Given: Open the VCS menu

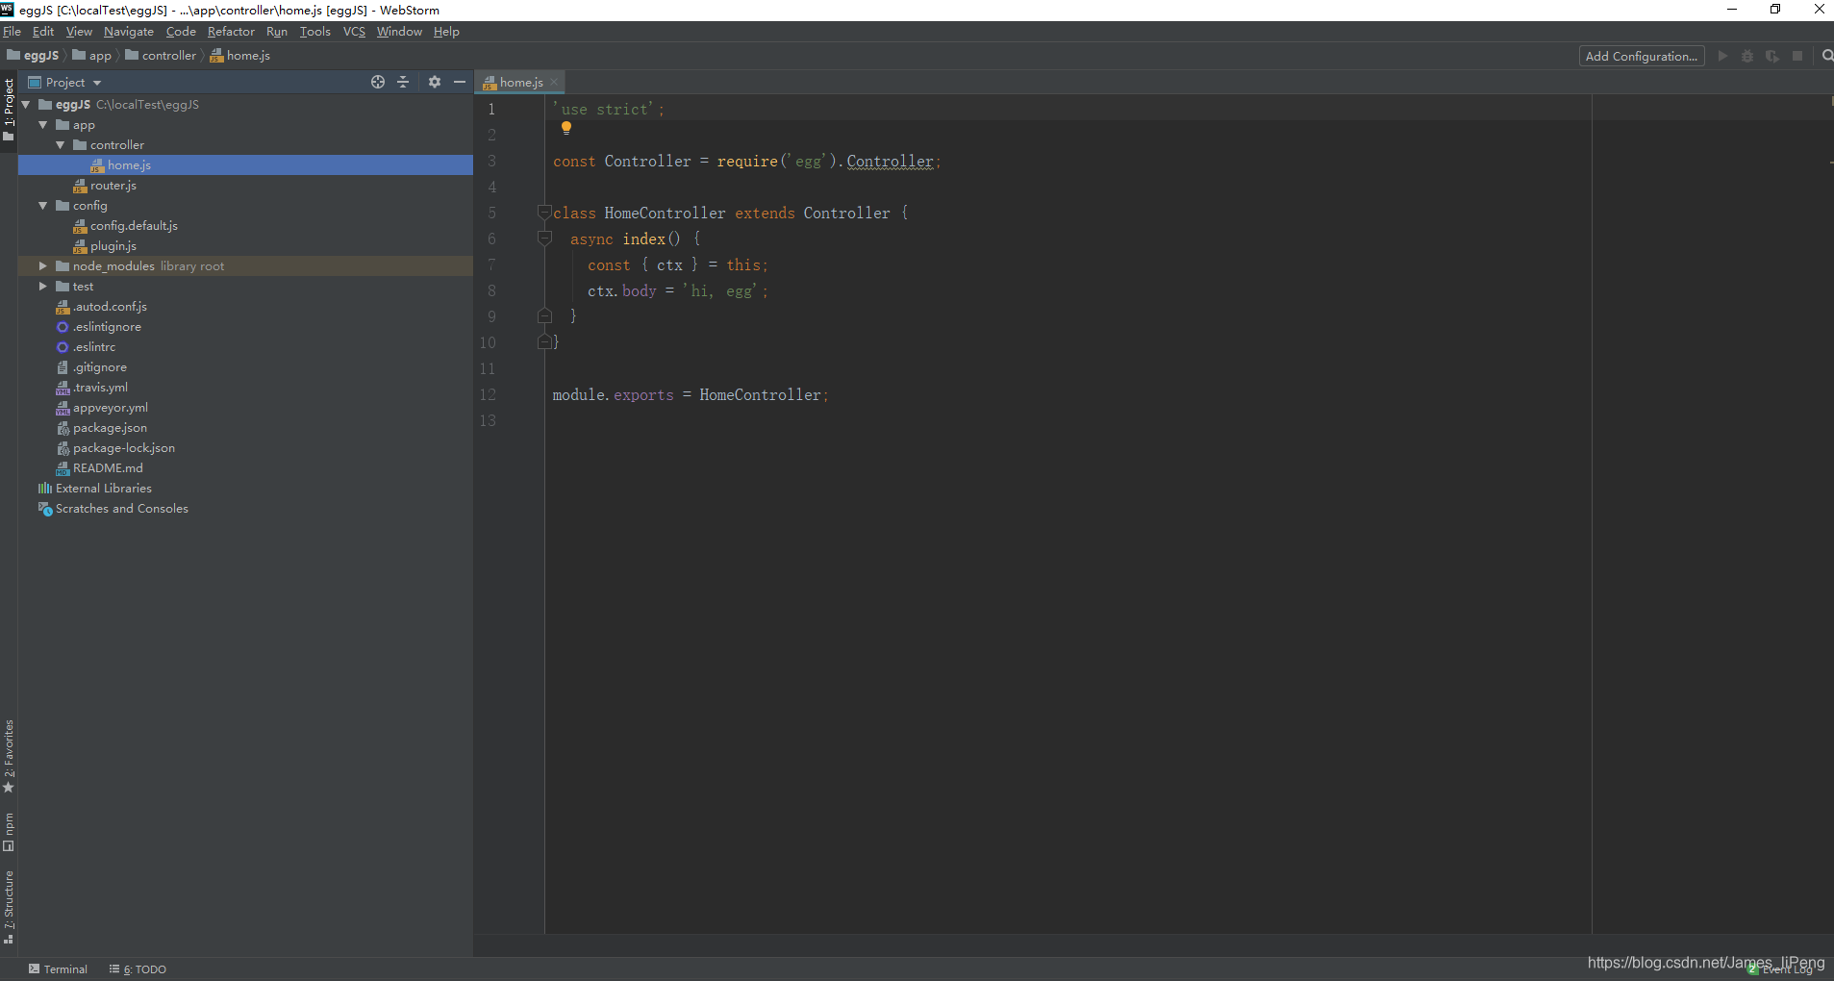Looking at the screenshot, I should (354, 32).
